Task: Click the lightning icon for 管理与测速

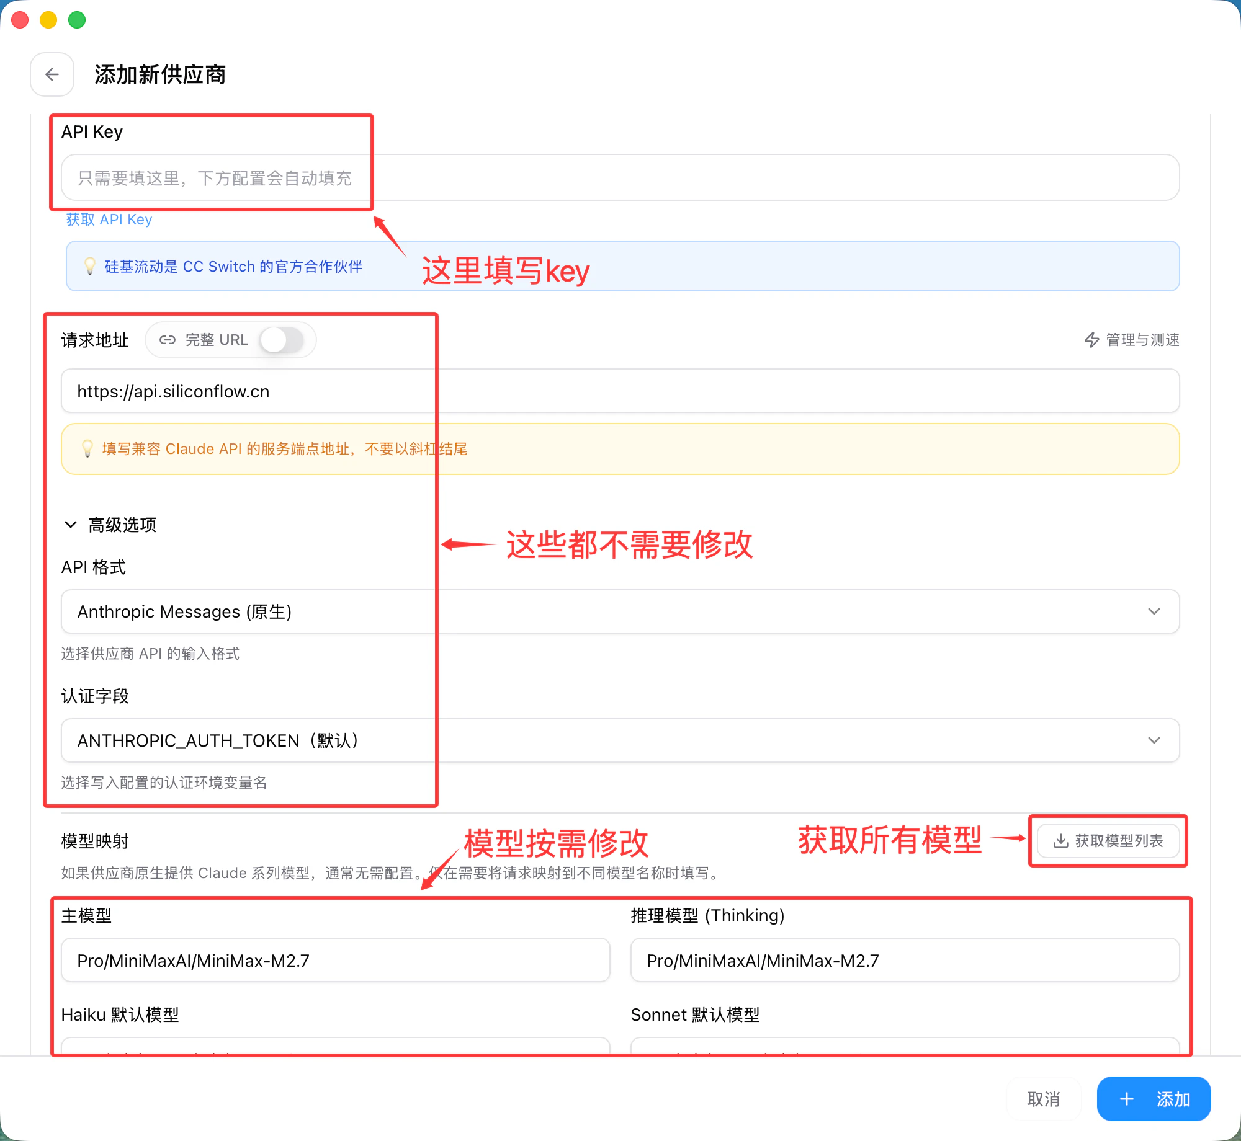Action: (x=1091, y=340)
